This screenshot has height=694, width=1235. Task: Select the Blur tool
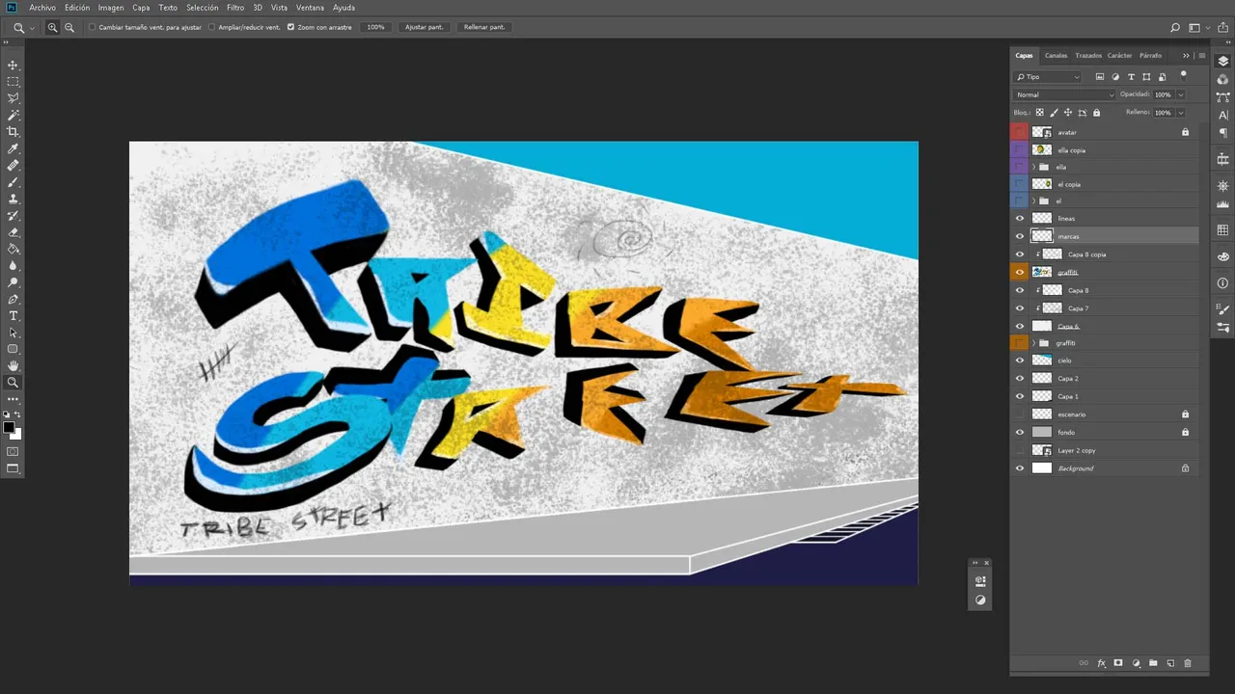pos(13,266)
